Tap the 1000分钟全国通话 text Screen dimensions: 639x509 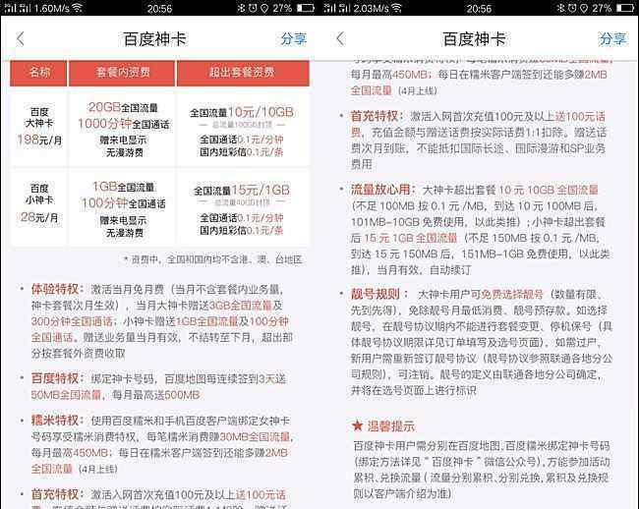(x=123, y=124)
